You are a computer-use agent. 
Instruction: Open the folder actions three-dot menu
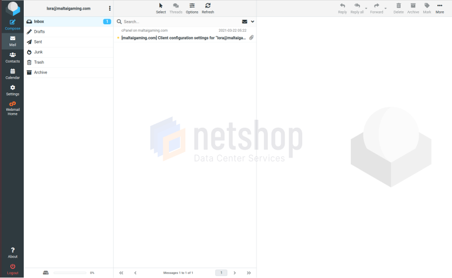(110, 8)
